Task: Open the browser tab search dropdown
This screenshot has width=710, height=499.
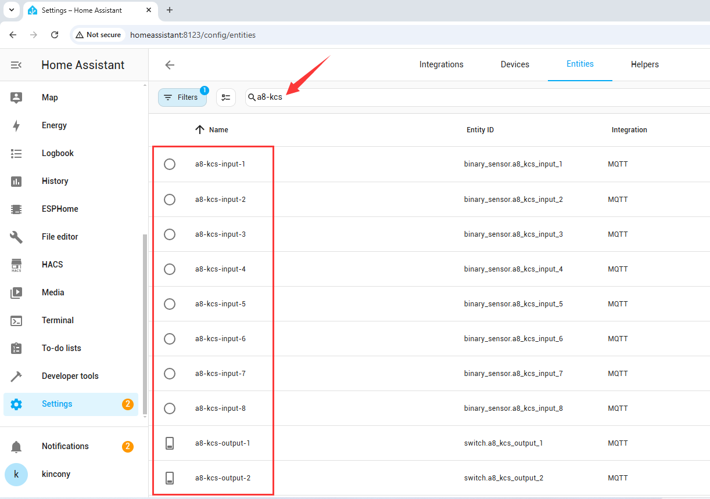Action: coord(11,10)
